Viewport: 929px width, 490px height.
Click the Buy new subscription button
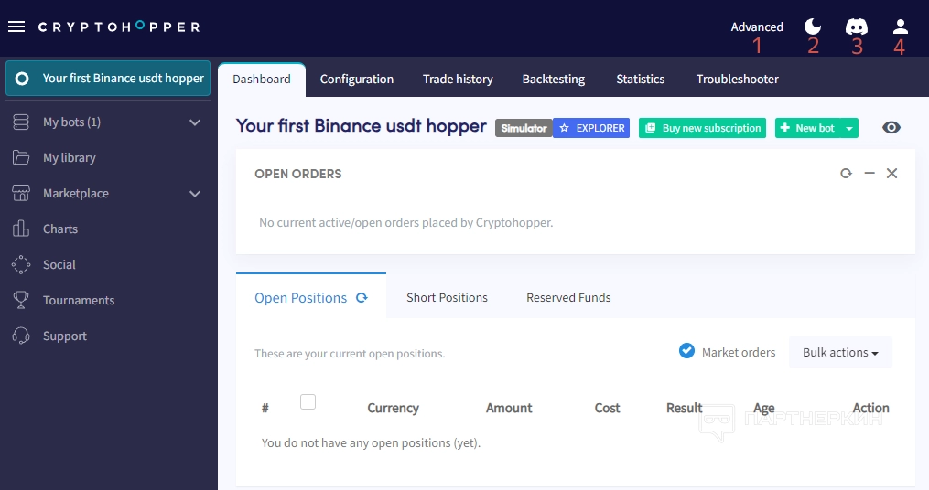702,129
